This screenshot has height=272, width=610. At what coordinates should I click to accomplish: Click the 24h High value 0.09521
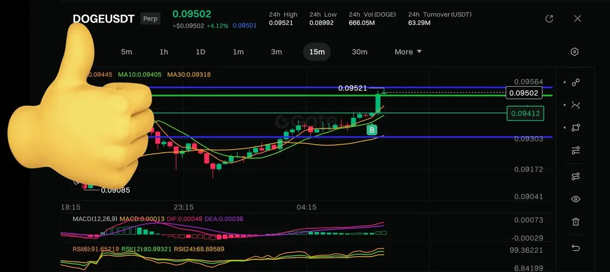281,23
